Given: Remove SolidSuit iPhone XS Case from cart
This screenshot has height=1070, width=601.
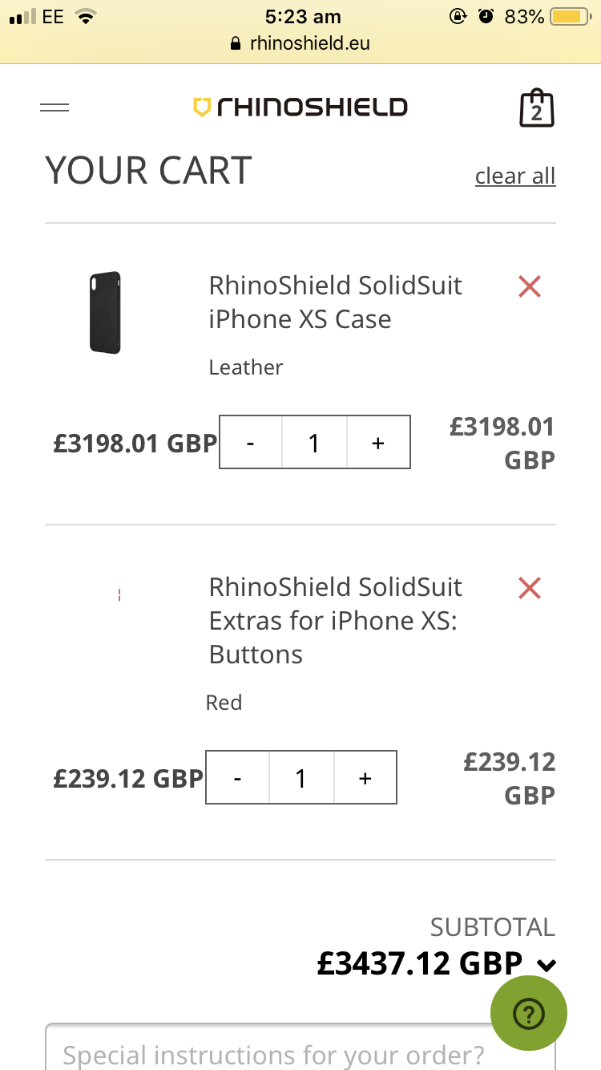Looking at the screenshot, I should click(530, 286).
